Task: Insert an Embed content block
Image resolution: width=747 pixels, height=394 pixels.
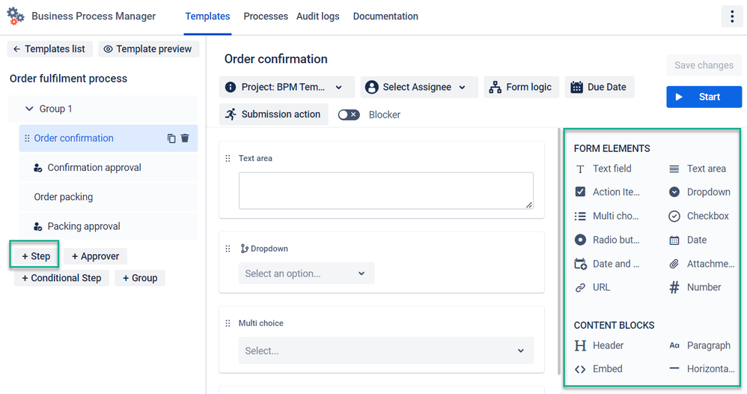Action: 599,369
